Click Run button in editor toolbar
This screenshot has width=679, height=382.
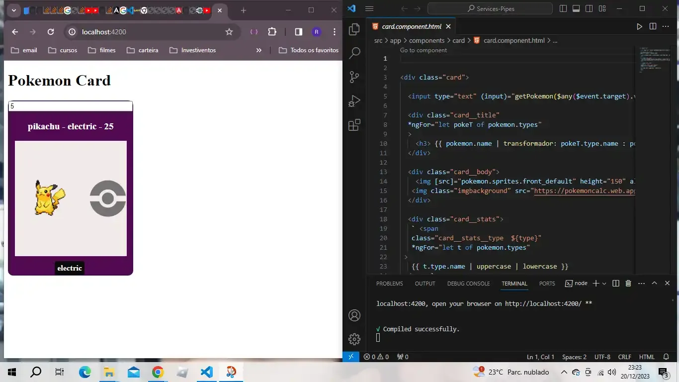coord(640,26)
